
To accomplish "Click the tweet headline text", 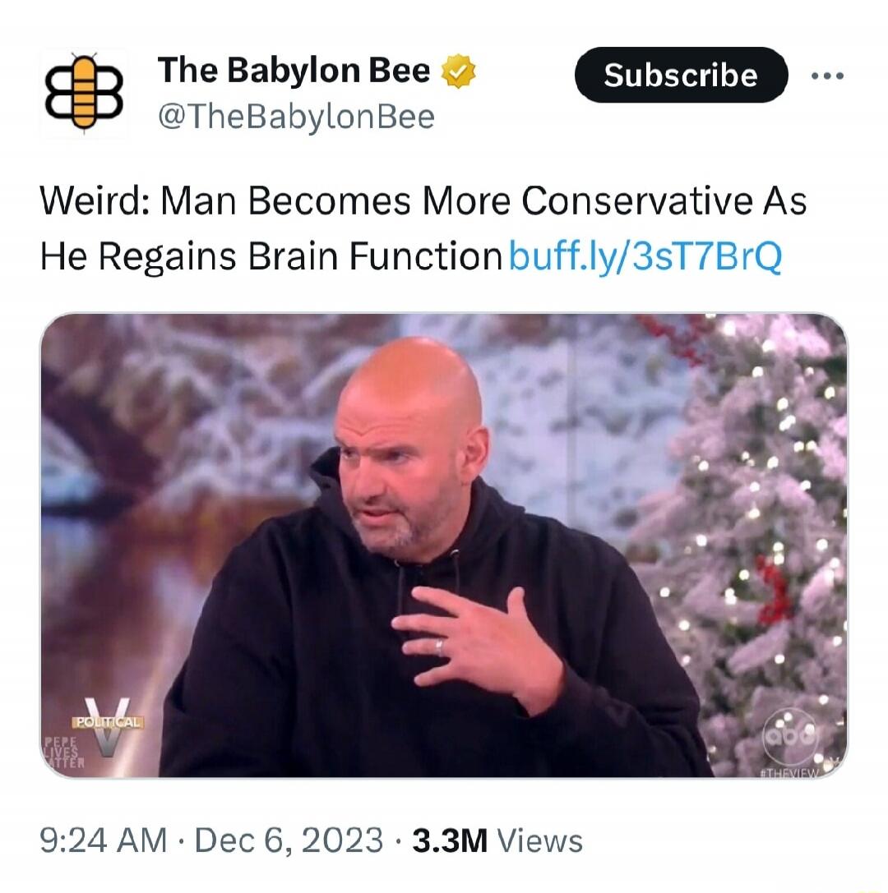I will (x=423, y=229).
